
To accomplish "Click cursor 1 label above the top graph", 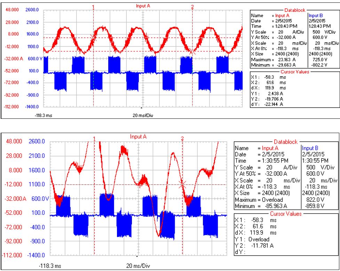I will click(93, 7).
